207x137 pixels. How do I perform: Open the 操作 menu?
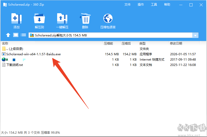[x=141, y=5]
